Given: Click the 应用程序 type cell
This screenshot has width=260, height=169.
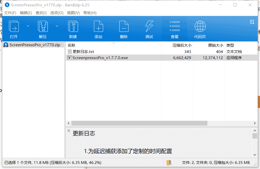Looking at the screenshot, I should coord(234,58).
